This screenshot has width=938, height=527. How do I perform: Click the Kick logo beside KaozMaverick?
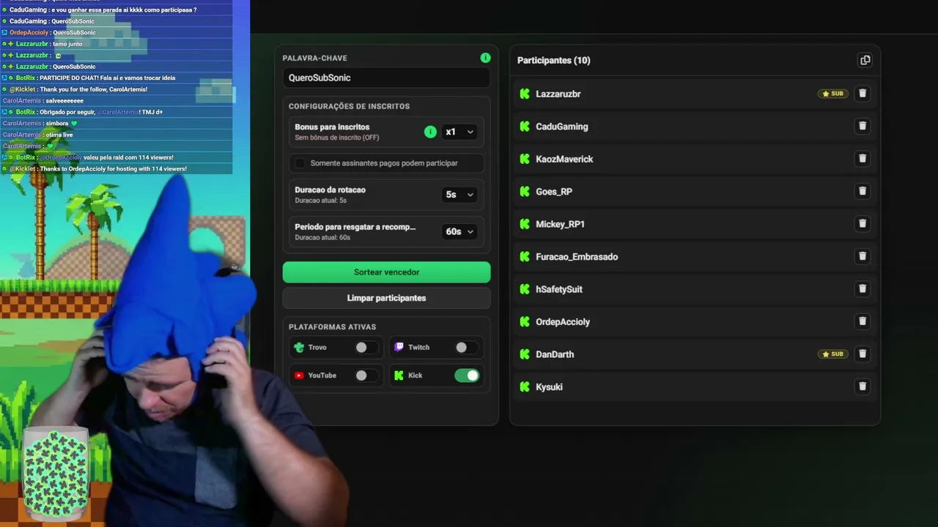pyautogui.click(x=525, y=159)
